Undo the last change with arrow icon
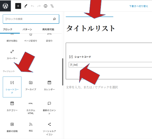 click(32, 6)
